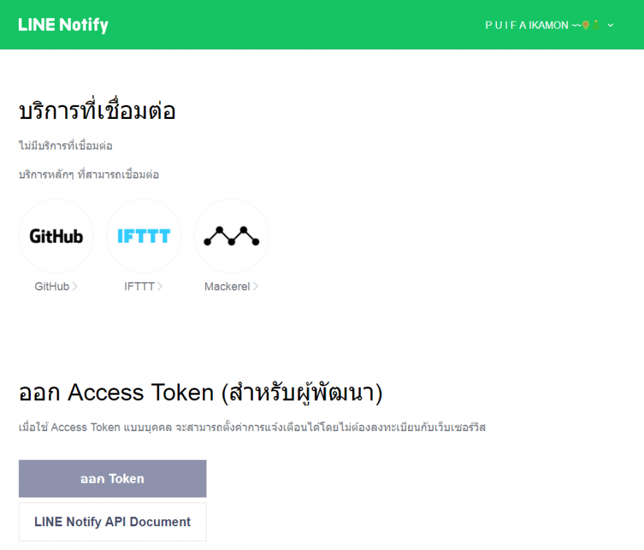Expand the GitHub entry arrow
Screen dimensions: 644x550
click(x=74, y=286)
